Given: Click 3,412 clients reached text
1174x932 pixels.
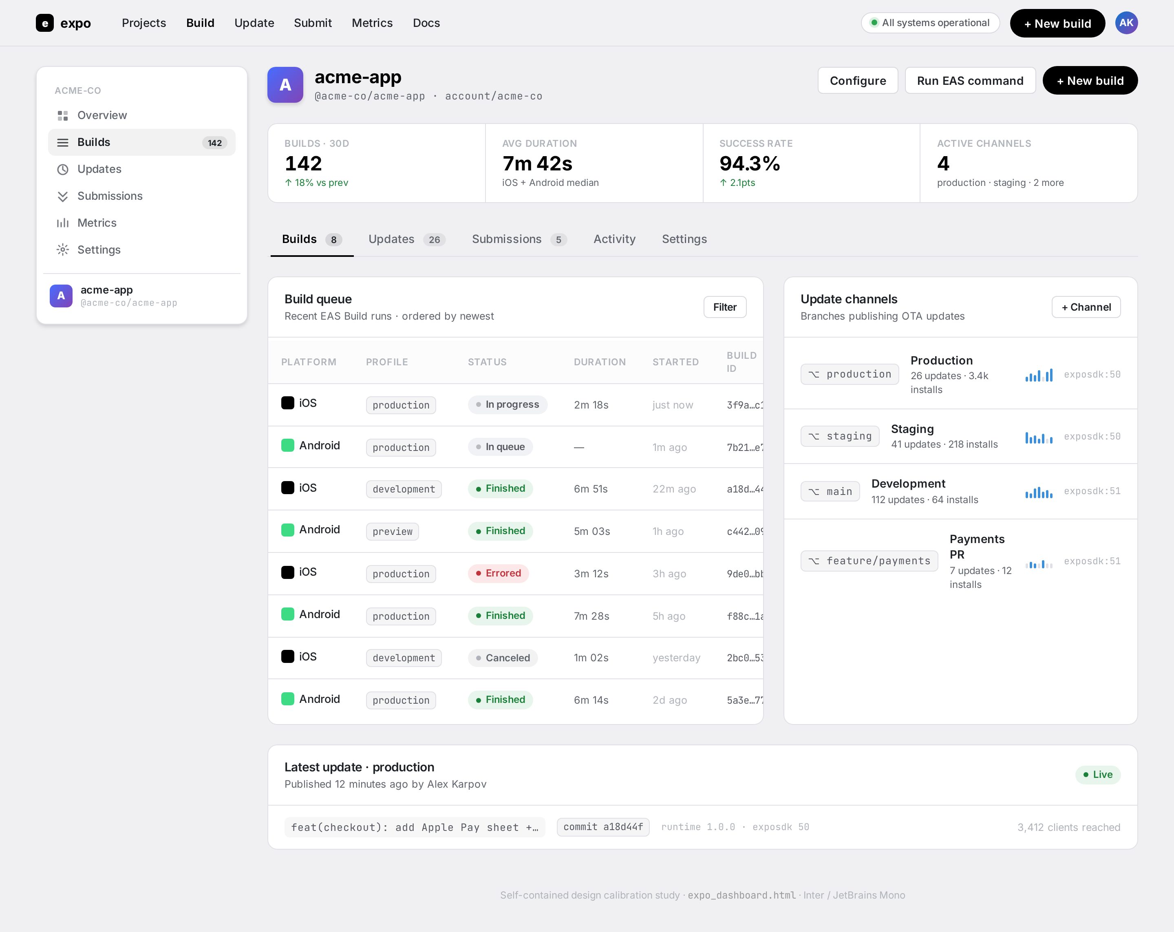Looking at the screenshot, I should coord(1068,827).
